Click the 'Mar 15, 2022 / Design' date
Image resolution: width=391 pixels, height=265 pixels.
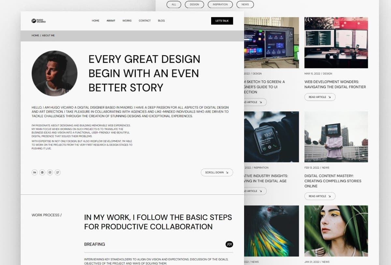(x=318, y=74)
